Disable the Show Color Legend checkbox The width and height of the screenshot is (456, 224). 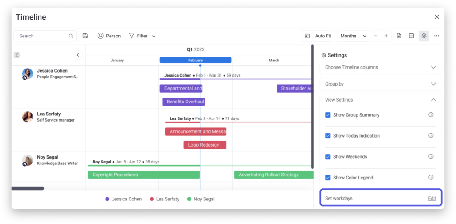click(328, 178)
